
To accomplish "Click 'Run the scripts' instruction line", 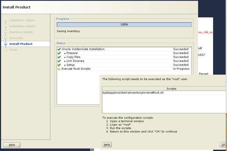I will 120,128.
